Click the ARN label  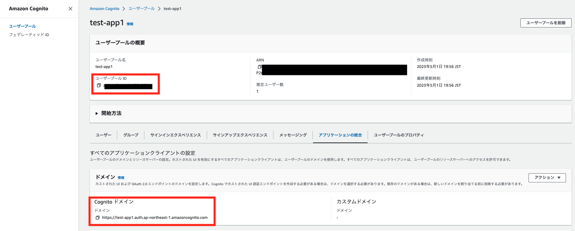tap(260, 60)
